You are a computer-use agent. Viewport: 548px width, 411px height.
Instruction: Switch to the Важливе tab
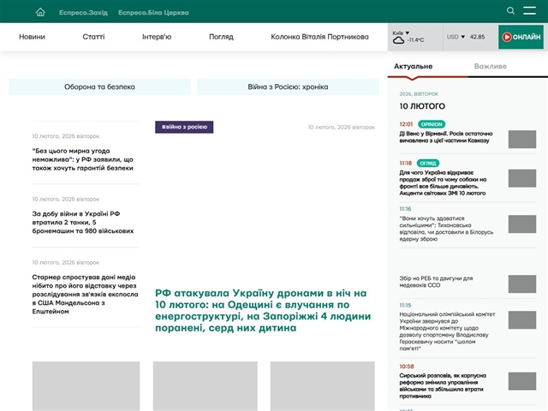(x=490, y=66)
